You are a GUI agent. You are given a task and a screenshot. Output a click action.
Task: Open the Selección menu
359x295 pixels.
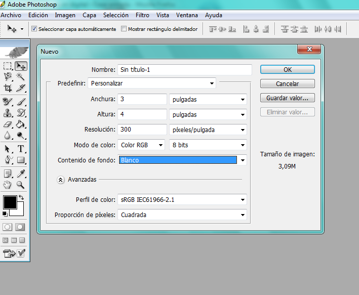click(x=116, y=15)
